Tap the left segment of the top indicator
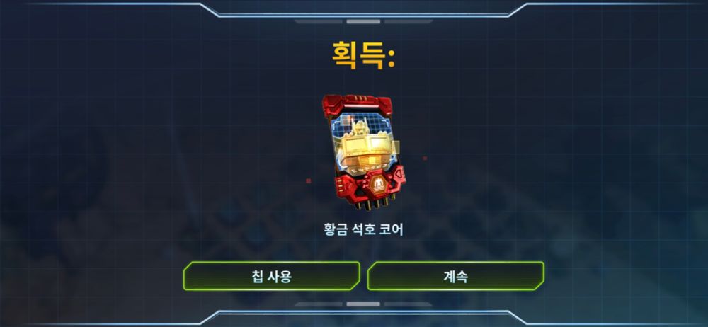 (x=320, y=21)
